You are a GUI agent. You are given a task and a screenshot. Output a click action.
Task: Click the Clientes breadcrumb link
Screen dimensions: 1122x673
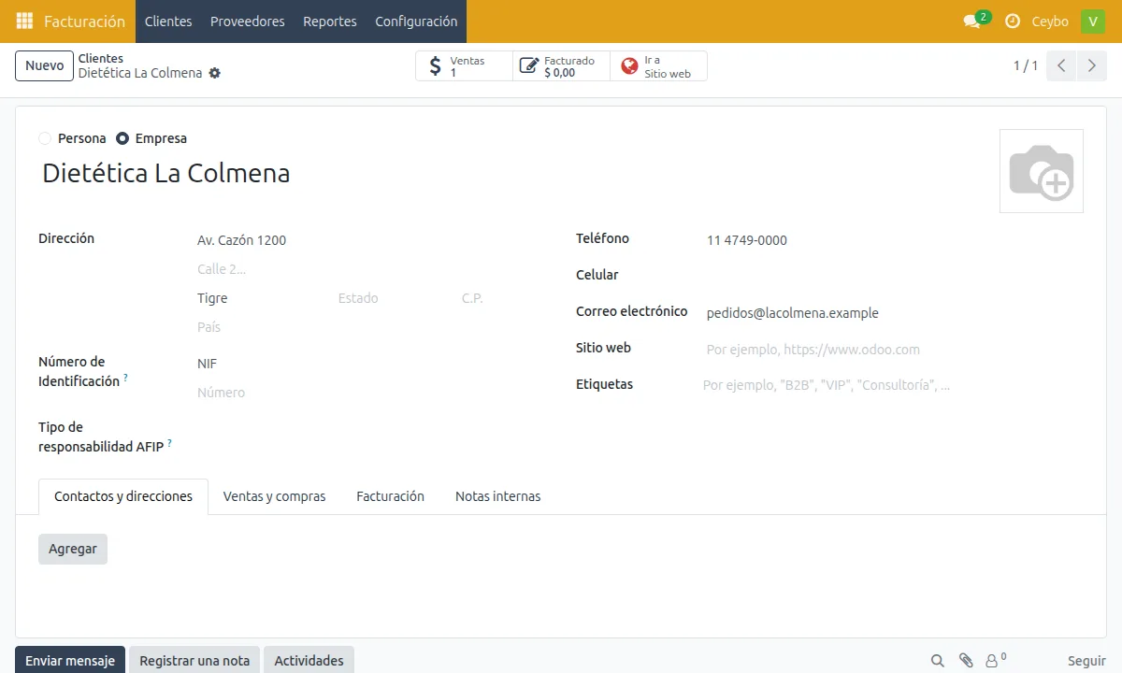click(101, 58)
